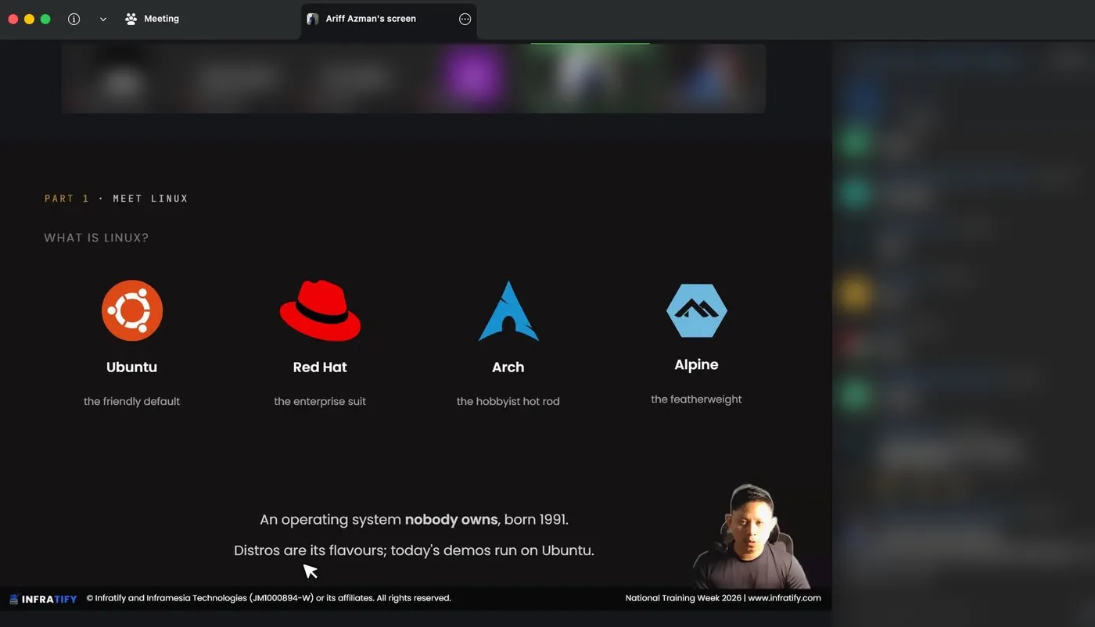Click the Meeting button in the title bar
This screenshot has height=627, width=1095.
pos(153,19)
